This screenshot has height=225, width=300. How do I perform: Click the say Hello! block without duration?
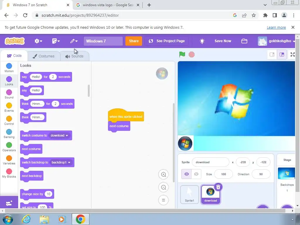[32, 90]
